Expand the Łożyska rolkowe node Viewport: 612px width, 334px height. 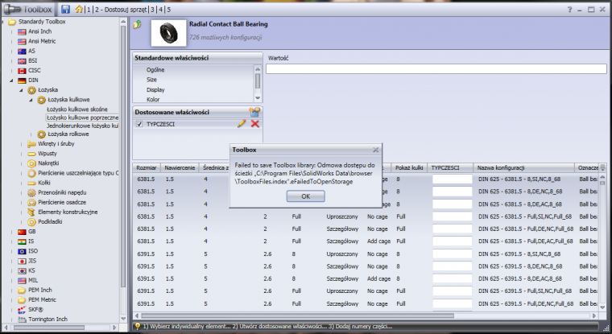31,134
